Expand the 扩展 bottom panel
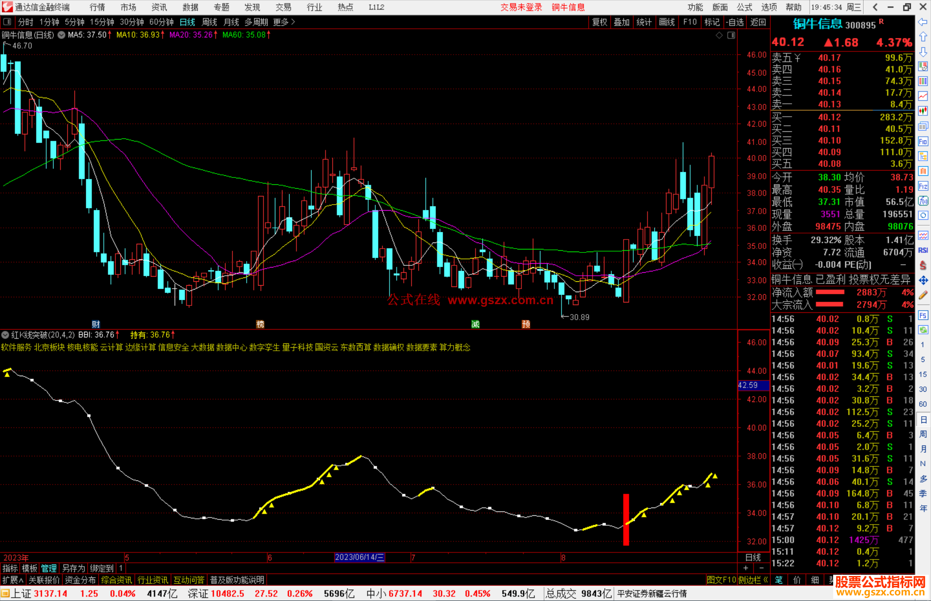The height and width of the screenshot is (601, 931). [x=12, y=580]
